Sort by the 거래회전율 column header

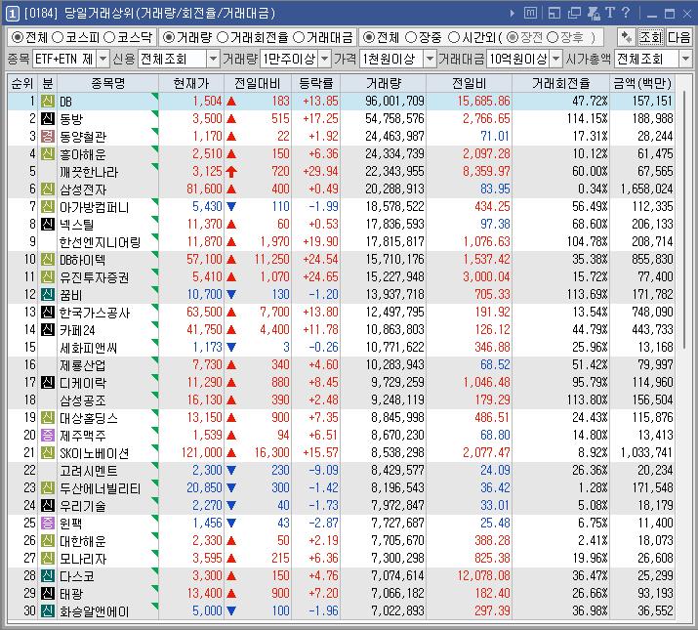pos(560,83)
